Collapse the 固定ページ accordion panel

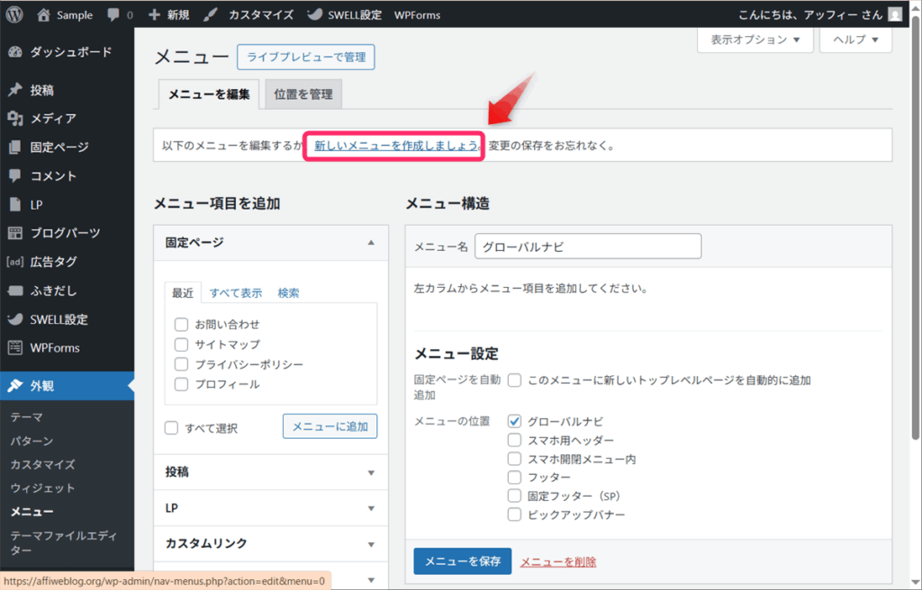click(x=371, y=243)
